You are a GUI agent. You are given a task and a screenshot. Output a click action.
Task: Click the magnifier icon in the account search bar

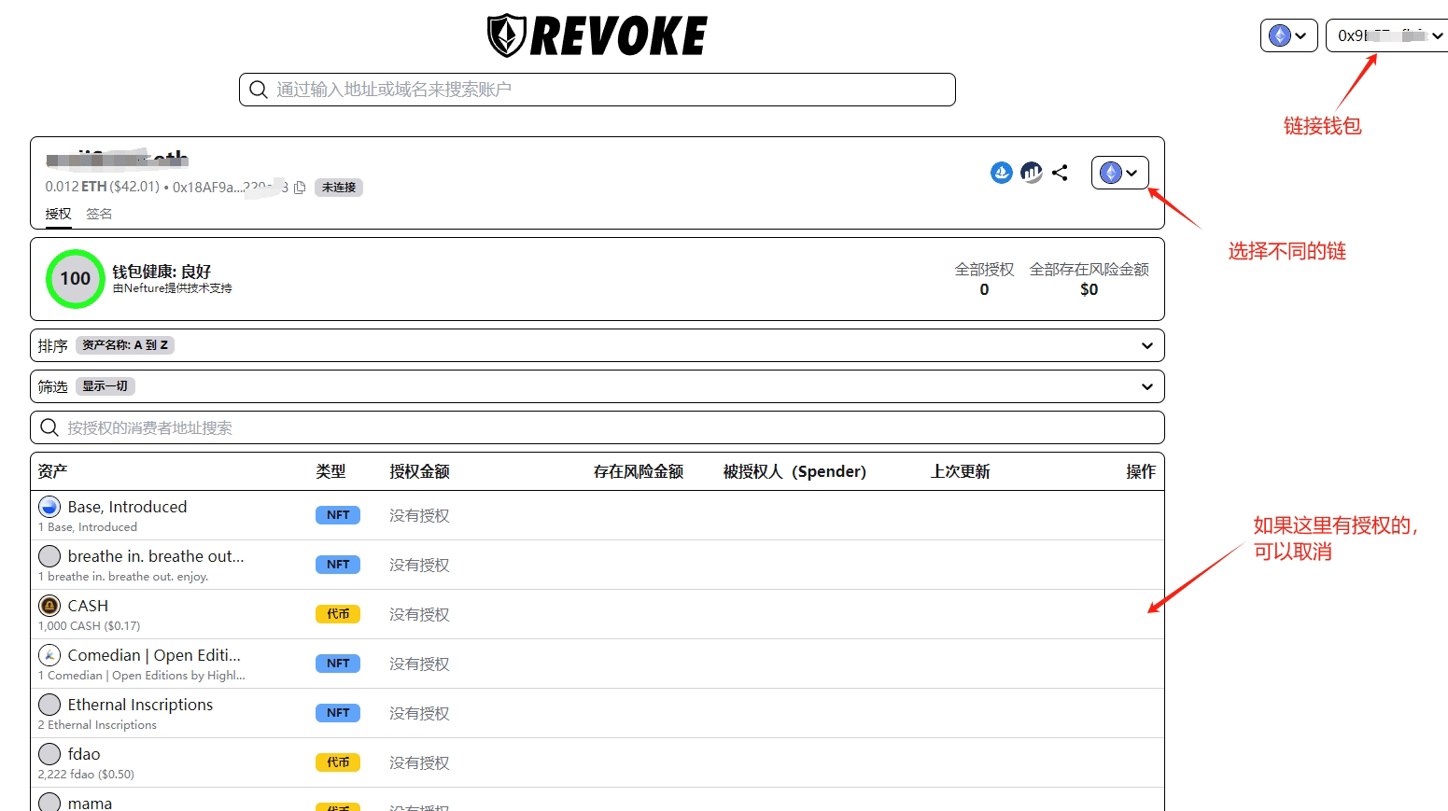tap(259, 90)
